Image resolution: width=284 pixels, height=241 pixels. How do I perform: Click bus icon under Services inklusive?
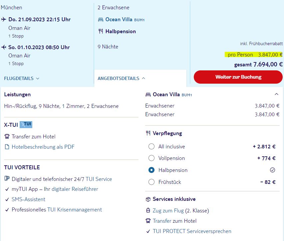click(x=148, y=221)
